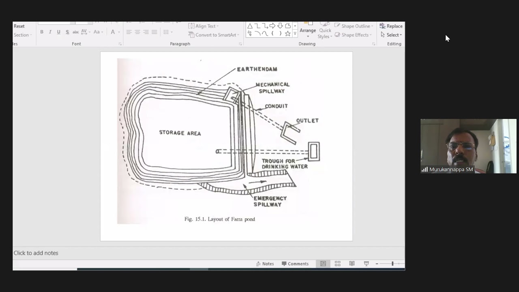The width and height of the screenshot is (519, 292).
Task: Open Shape Outline options
Action: tap(353, 26)
